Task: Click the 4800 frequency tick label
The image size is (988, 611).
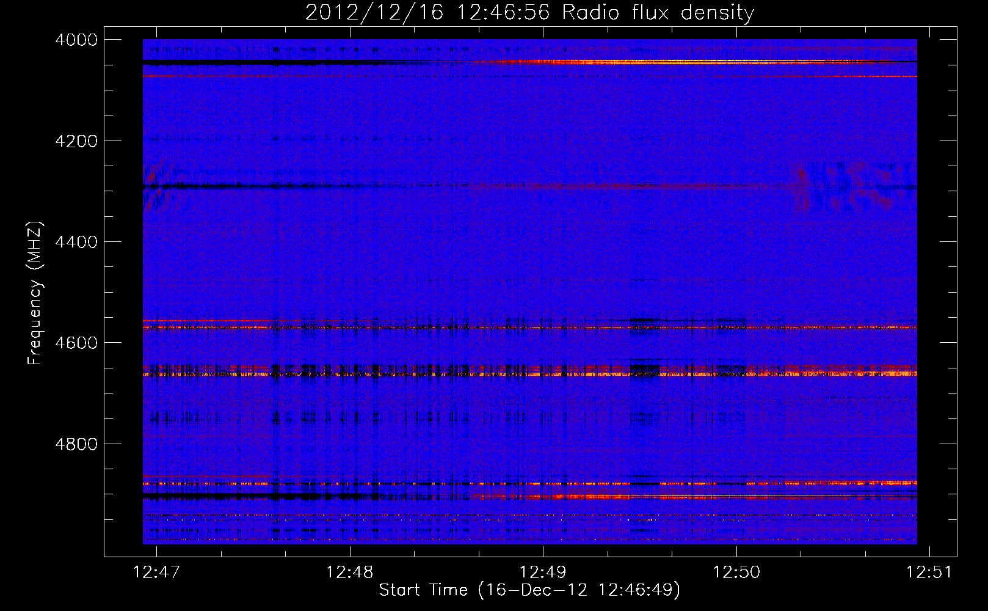Action: pyautogui.click(x=76, y=444)
